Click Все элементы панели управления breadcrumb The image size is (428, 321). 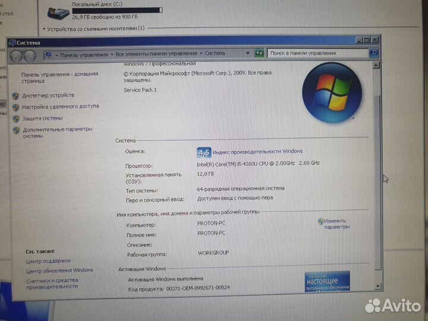[156, 53]
